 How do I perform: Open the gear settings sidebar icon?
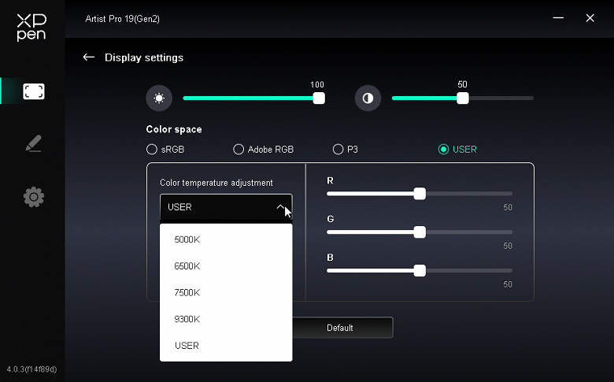click(34, 197)
